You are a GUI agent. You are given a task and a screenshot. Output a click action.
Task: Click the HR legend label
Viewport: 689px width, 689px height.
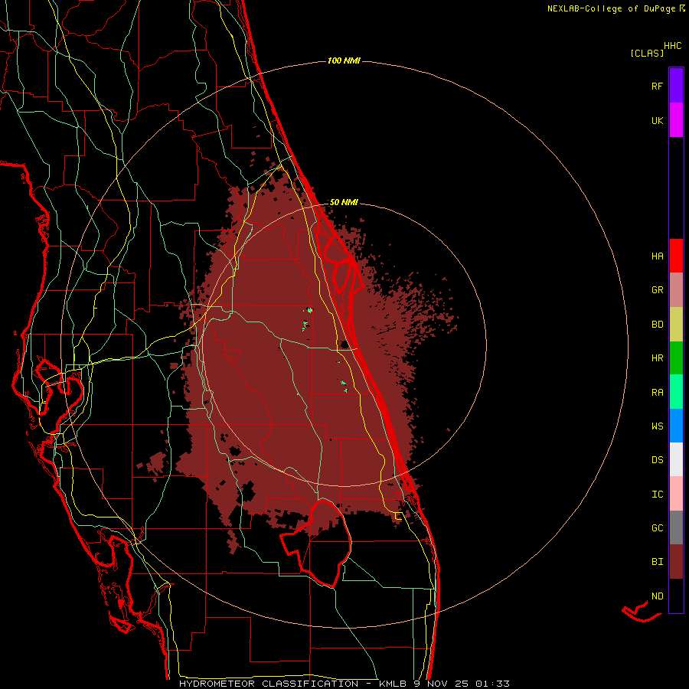click(x=657, y=358)
